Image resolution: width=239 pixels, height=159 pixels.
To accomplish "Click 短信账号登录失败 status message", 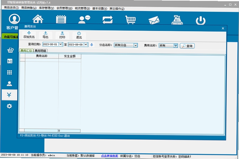I will 172,156.
